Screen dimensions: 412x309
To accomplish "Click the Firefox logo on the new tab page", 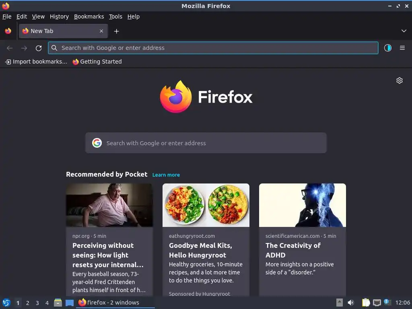I will 206,97.
